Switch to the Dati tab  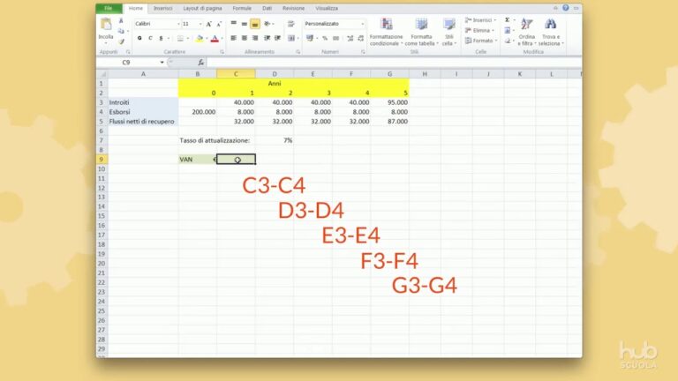(267, 8)
